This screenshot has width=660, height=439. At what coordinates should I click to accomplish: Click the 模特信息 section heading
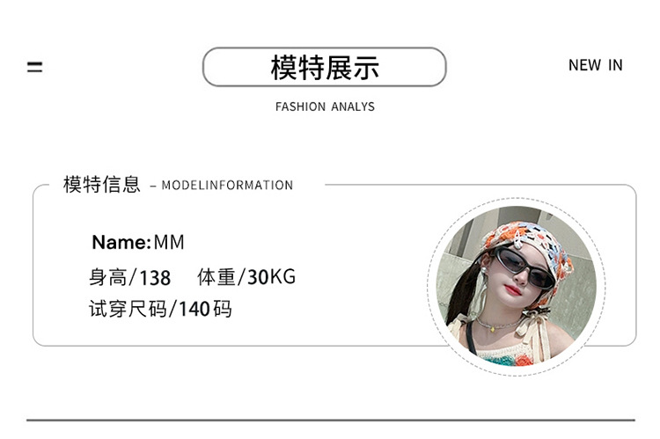pyautogui.click(x=102, y=185)
